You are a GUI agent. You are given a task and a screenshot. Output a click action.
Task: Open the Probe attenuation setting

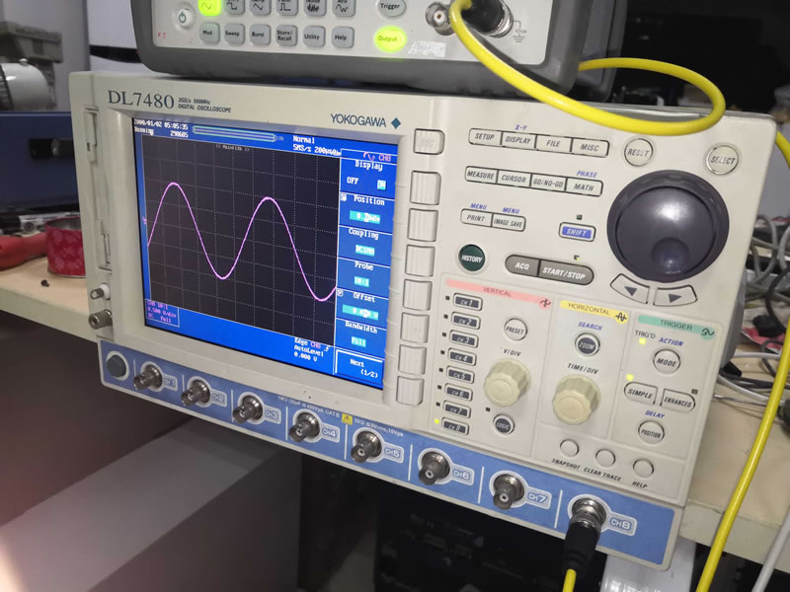[x=366, y=273]
